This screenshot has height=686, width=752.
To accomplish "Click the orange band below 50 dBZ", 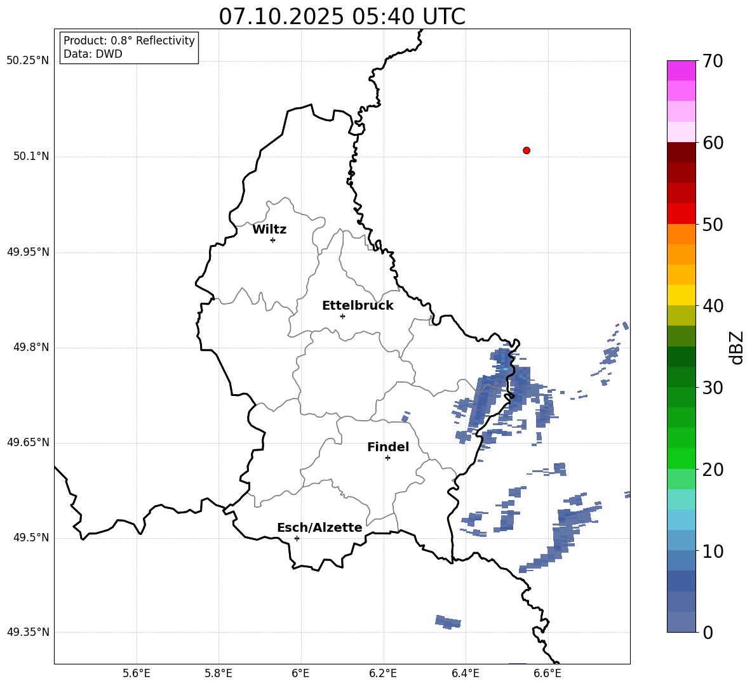I will point(681,234).
